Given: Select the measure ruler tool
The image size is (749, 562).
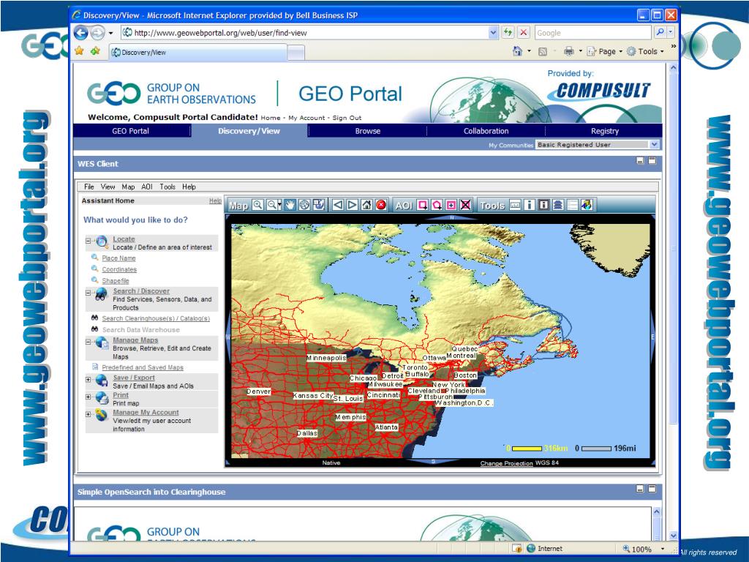Looking at the screenshot, I should tap(515, 205).
